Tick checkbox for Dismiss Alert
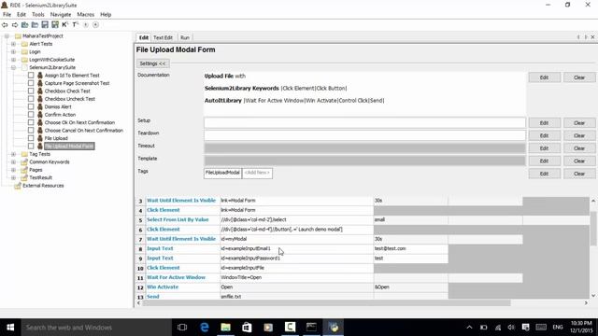598x336 pixels. 31,106
